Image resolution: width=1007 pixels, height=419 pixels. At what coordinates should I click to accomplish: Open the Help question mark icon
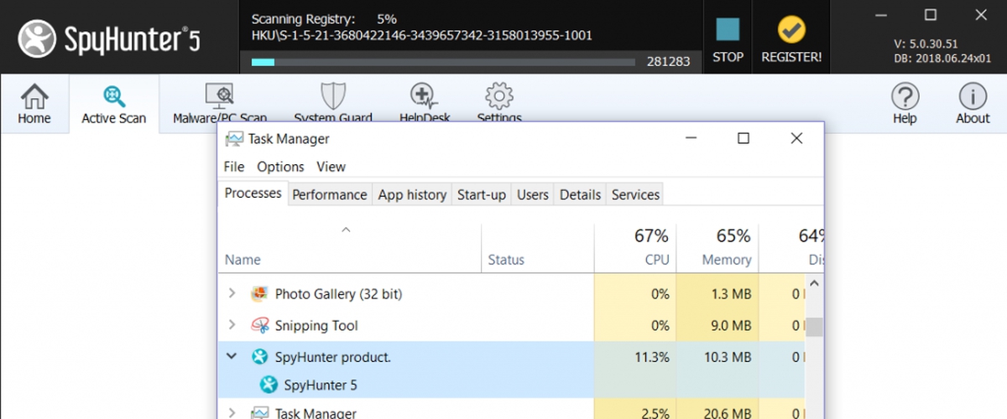pyautogui.click(x=905, y=96)
